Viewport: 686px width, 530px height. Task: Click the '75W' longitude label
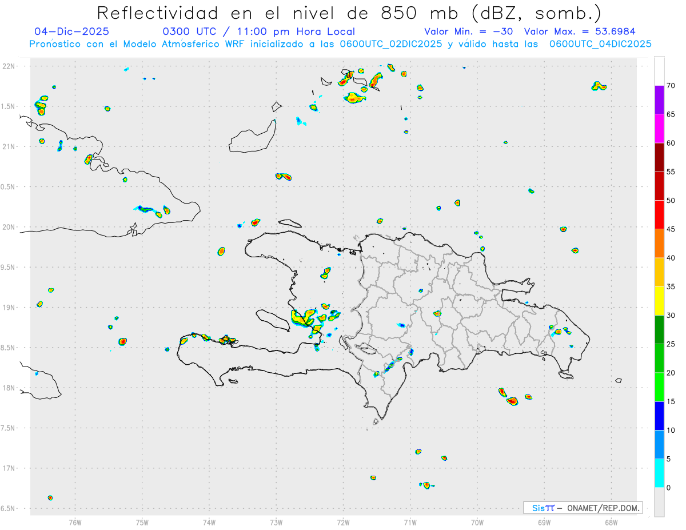coord(142,522)
